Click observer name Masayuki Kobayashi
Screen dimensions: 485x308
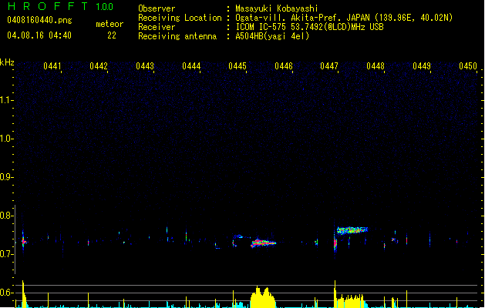[x=277, y=8]
